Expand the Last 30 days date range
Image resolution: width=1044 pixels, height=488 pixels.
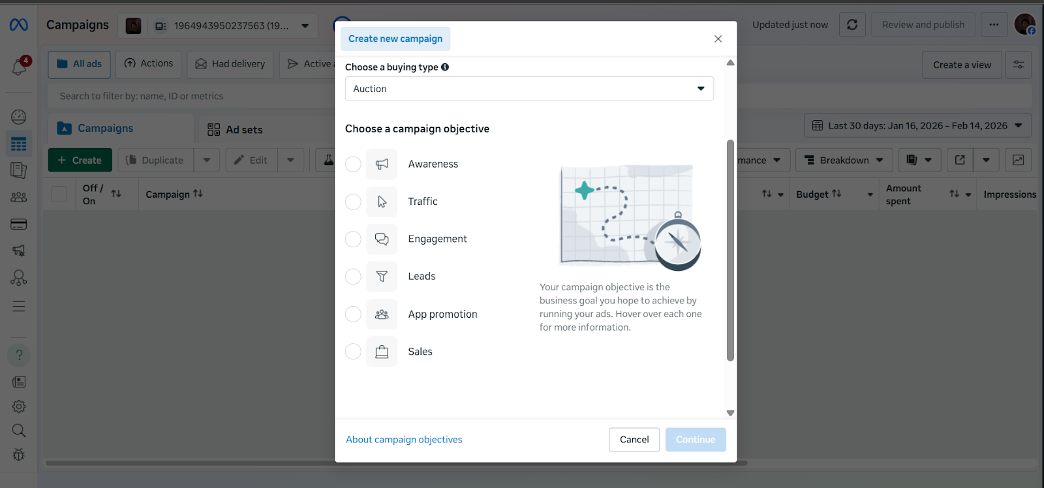tap(917, 126)
